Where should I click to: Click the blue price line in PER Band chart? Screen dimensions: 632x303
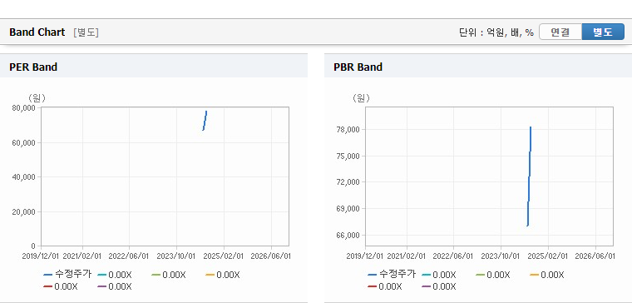pos(205,120)
